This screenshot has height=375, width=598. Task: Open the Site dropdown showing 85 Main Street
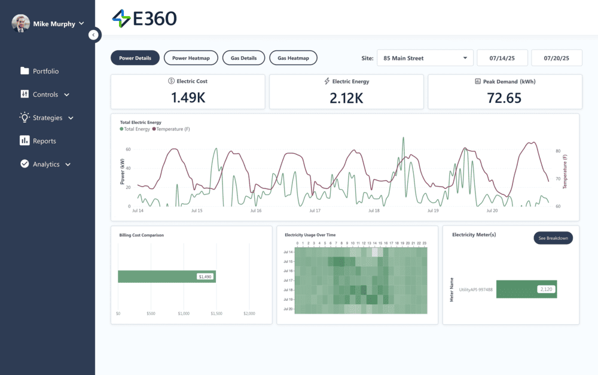click(425, 57)
